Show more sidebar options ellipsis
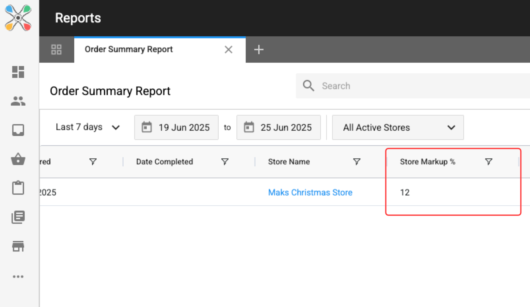Image resolution: width=530 pixels, height=307 pixels. click(x=18, y=277)
